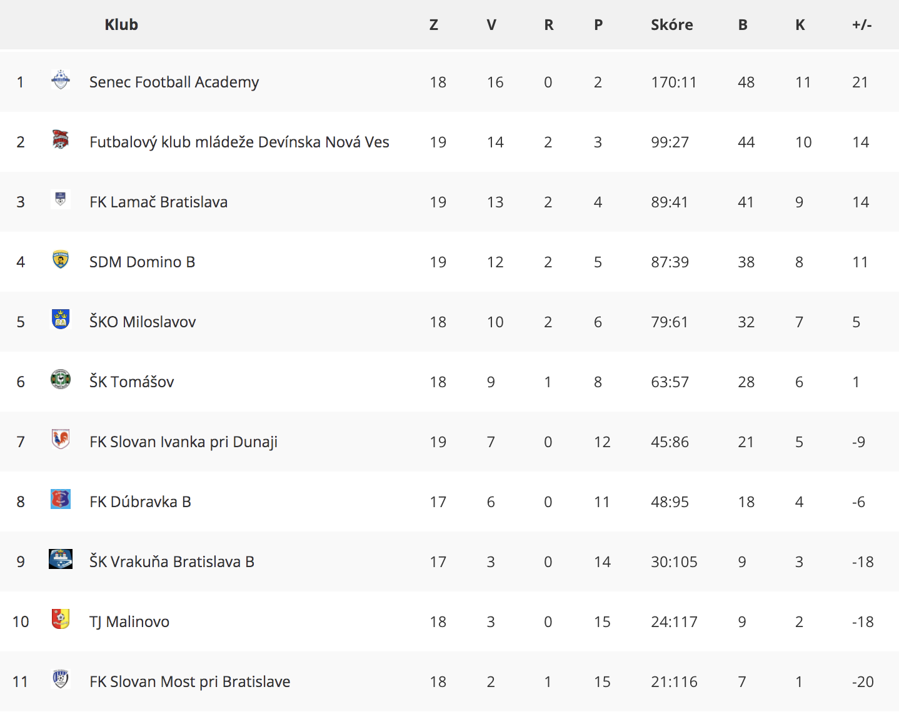The height and width of the screenshot is (712, 899).
Task: Open the TJ Malinovo club link
Action: 129,622
